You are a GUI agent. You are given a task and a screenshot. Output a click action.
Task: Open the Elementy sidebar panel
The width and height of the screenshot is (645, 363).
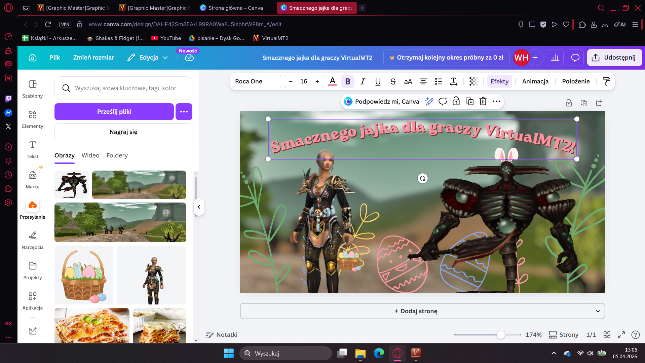(33, 119)
